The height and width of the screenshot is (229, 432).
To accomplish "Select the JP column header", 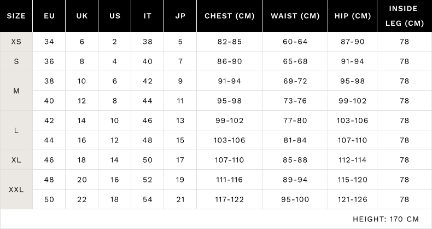I will [x=180, y=16].
